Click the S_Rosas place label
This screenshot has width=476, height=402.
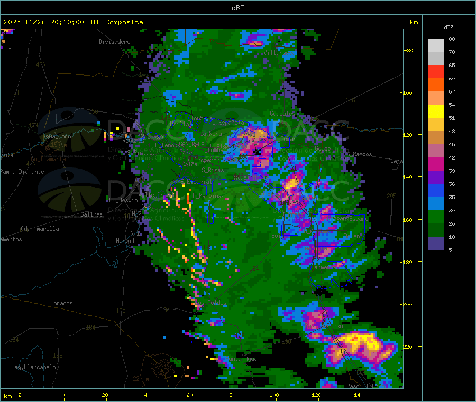click(213, 170)
